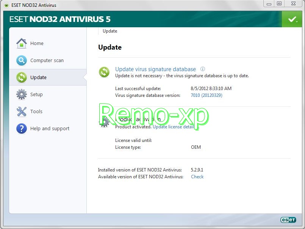Click the 'License type:' label

pyautogui.click(x=128, y=147)
